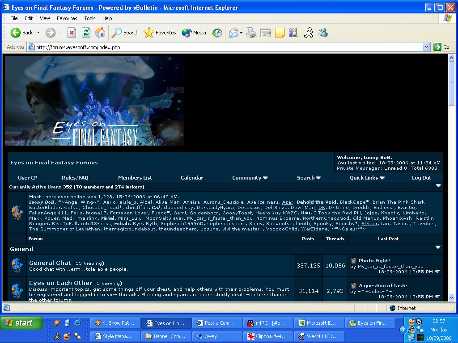Open the Members List link

(135, 178)
